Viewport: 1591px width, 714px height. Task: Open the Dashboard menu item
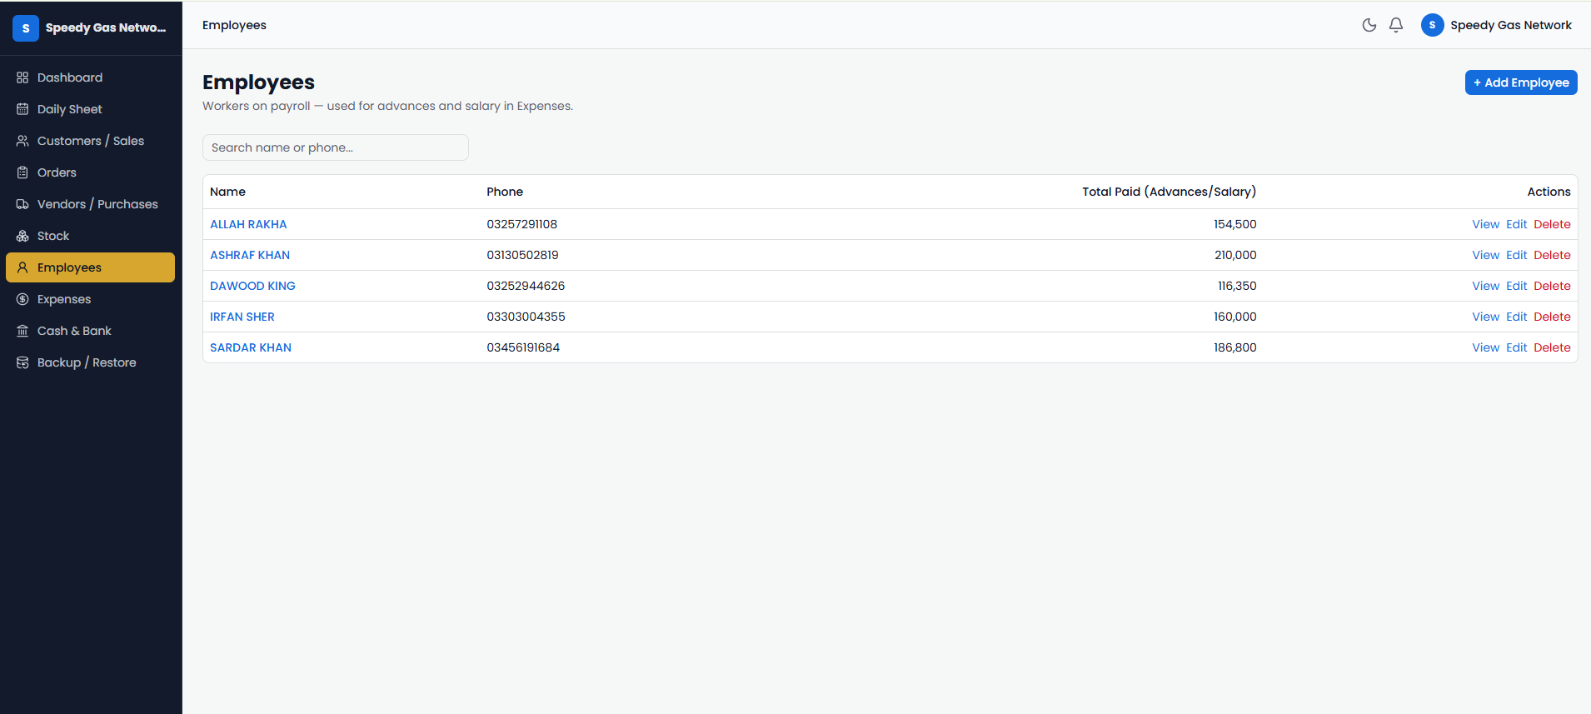(x=90, y=77)
